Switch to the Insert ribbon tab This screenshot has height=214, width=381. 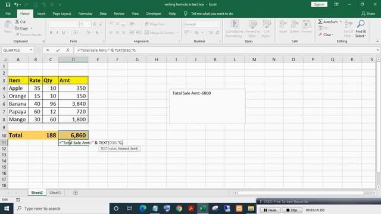pyautogui.click(x=41, y=14)
